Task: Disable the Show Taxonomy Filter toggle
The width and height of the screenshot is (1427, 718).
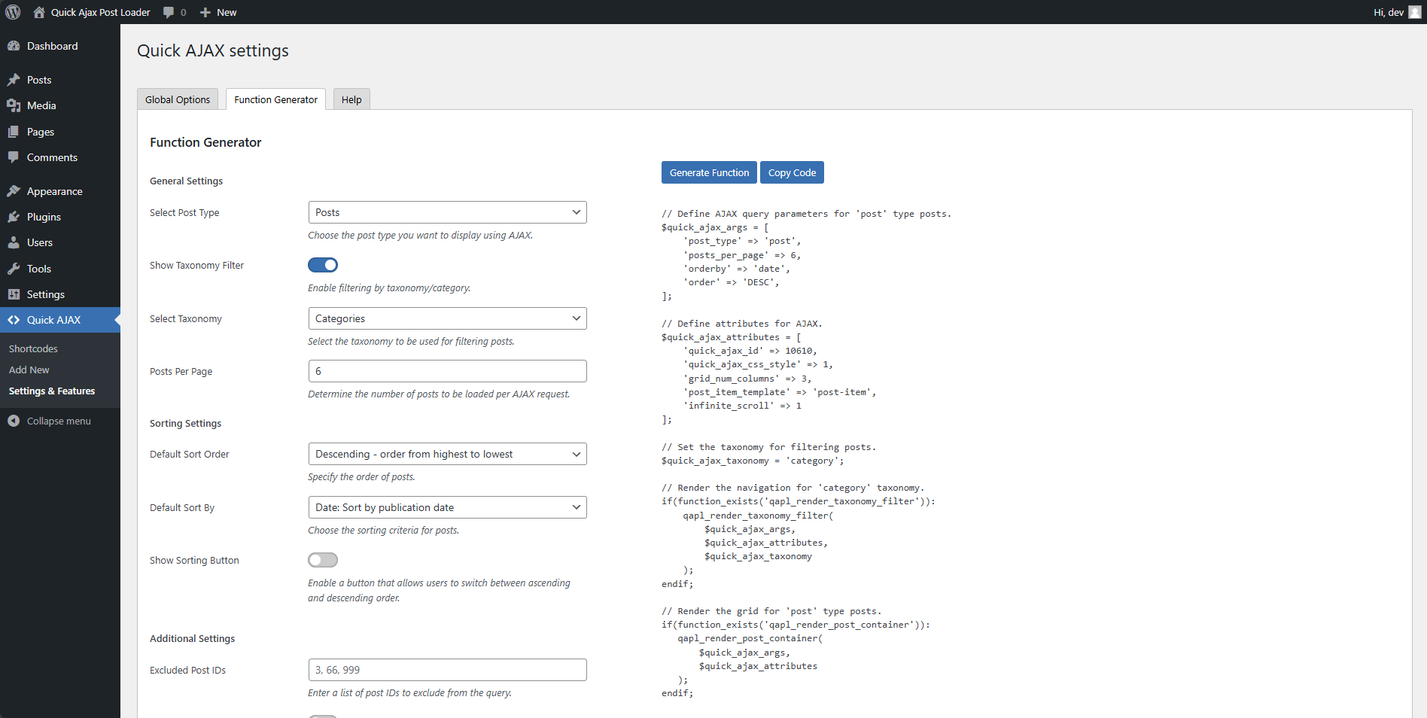Action: (x=323, y=265)
